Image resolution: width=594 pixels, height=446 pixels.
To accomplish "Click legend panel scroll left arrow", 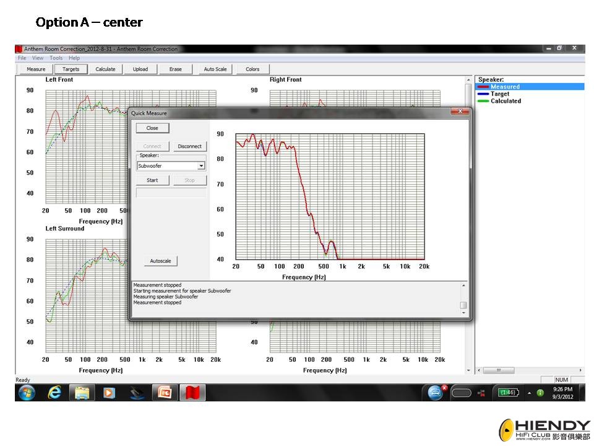I will pos(479,370).
